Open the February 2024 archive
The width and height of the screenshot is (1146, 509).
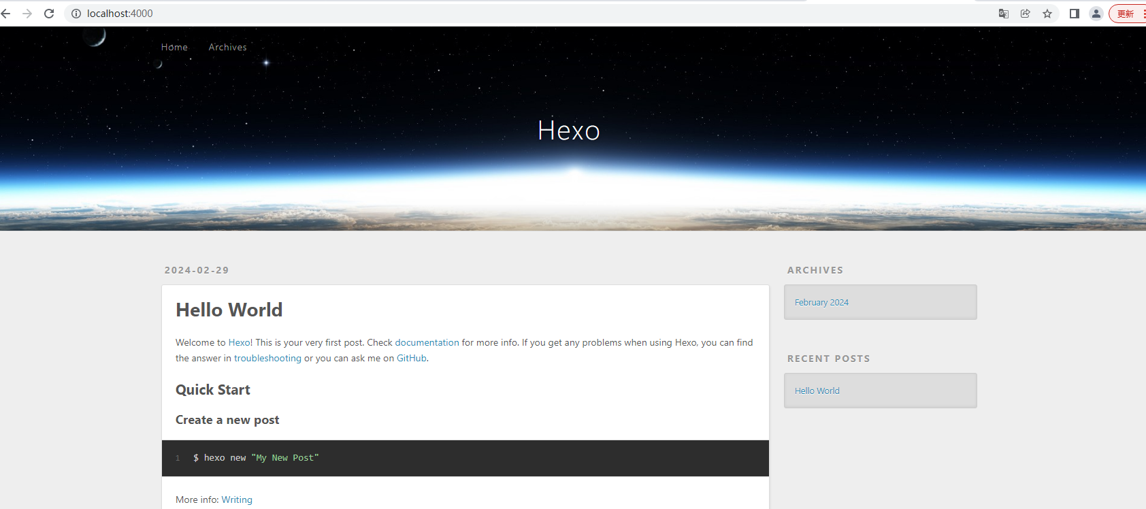tap(821, 302)
